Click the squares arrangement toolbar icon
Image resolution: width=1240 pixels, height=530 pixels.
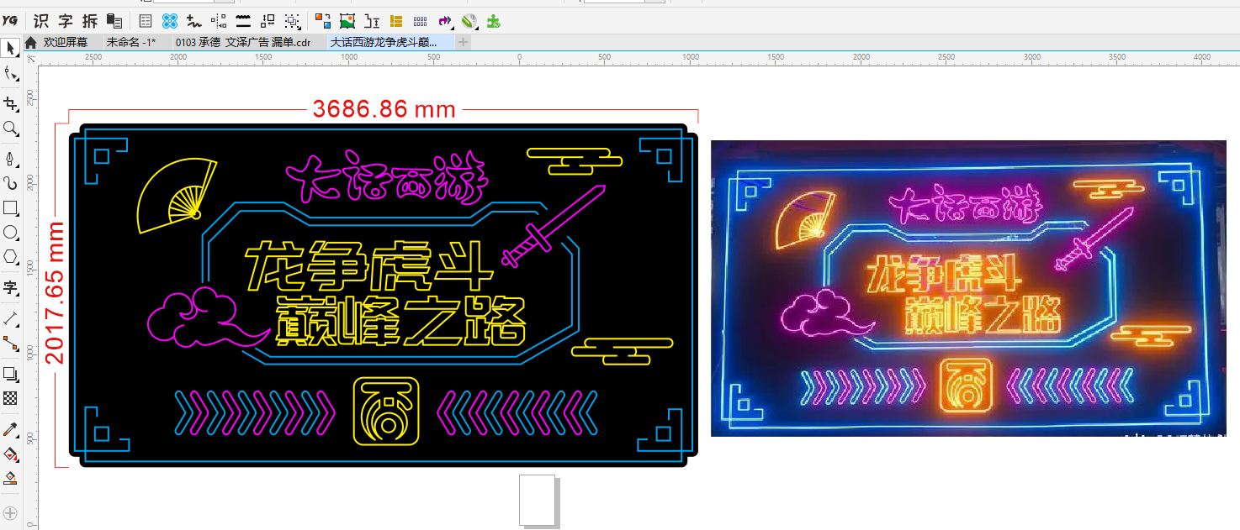(268, 21)
